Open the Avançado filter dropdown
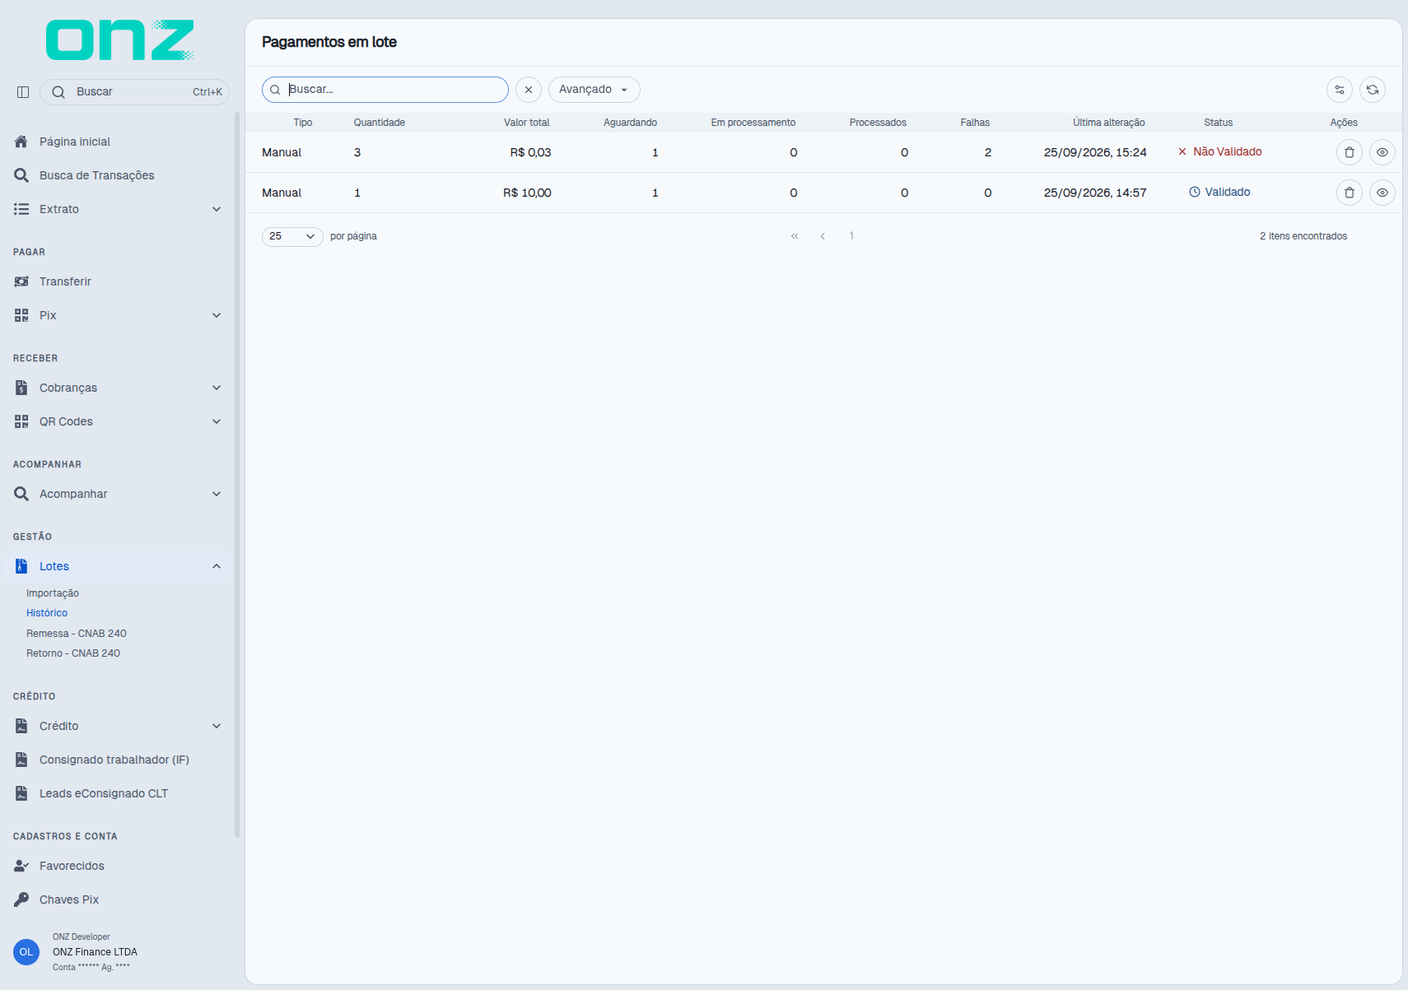This screenshot has width=1408, height=990. point(594,90)
